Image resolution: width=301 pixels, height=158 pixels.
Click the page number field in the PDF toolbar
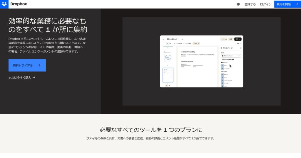(x=168, y=43)
